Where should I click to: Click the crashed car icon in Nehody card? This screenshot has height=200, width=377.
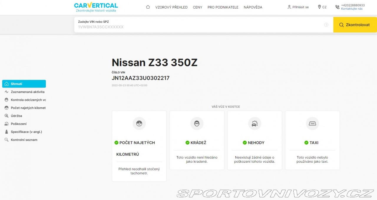tap(255, 124)
